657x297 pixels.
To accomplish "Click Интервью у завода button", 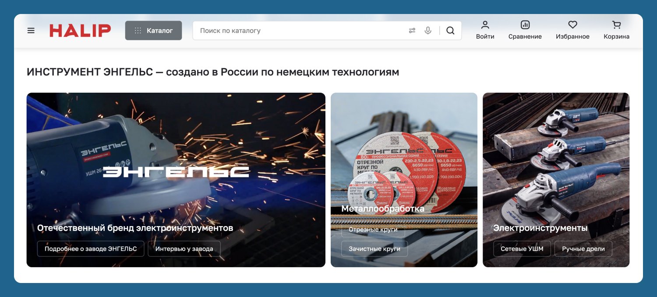I will pos(184,248).
